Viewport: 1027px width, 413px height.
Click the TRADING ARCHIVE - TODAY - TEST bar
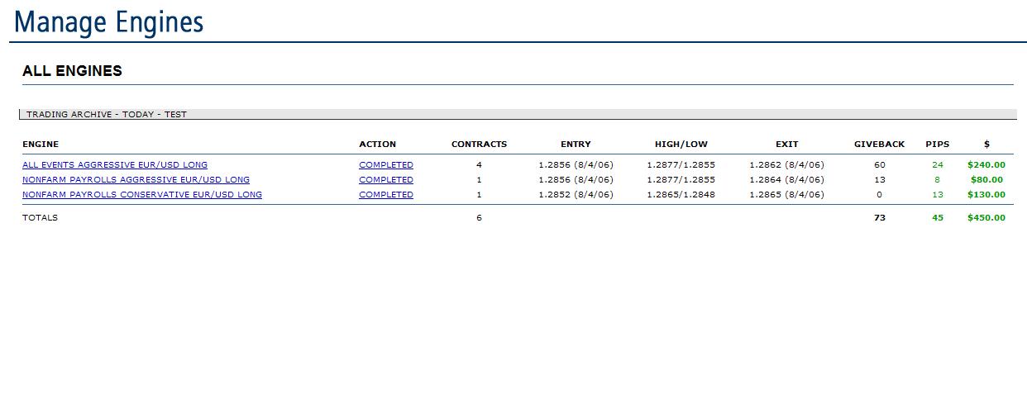point(518,114)
